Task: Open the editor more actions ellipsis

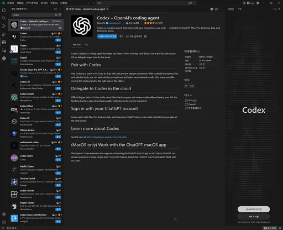Action: [x=221, y=9]
